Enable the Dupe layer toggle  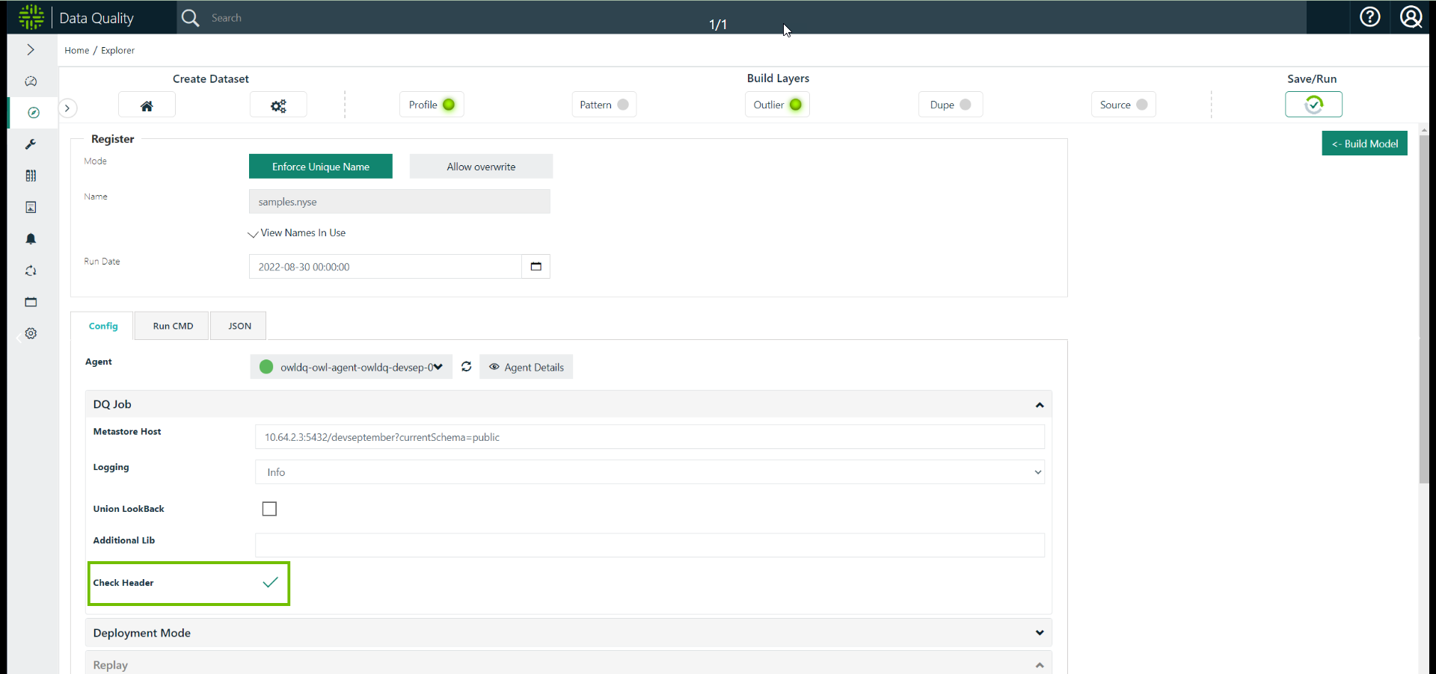point(965,105)
